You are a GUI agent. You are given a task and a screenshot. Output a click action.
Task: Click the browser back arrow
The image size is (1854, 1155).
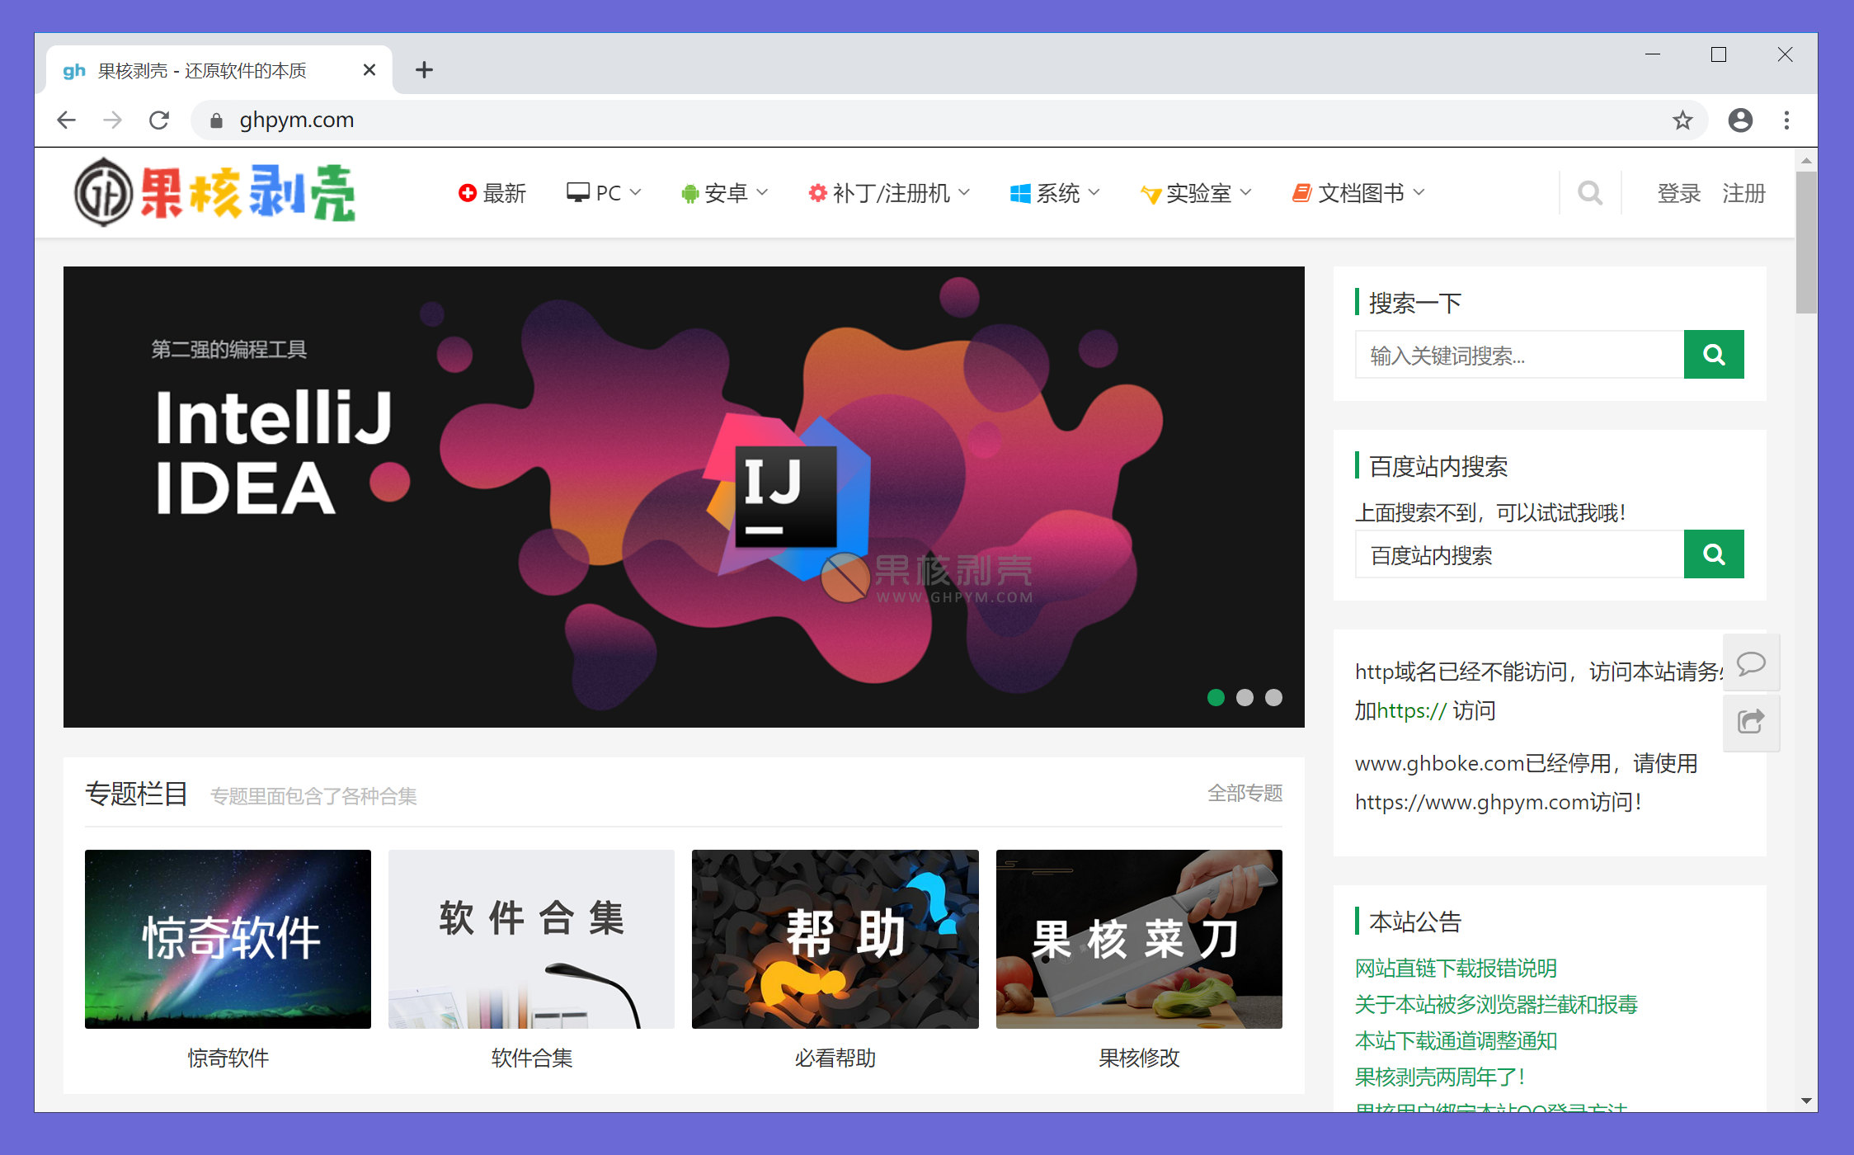tap(67, 120)
